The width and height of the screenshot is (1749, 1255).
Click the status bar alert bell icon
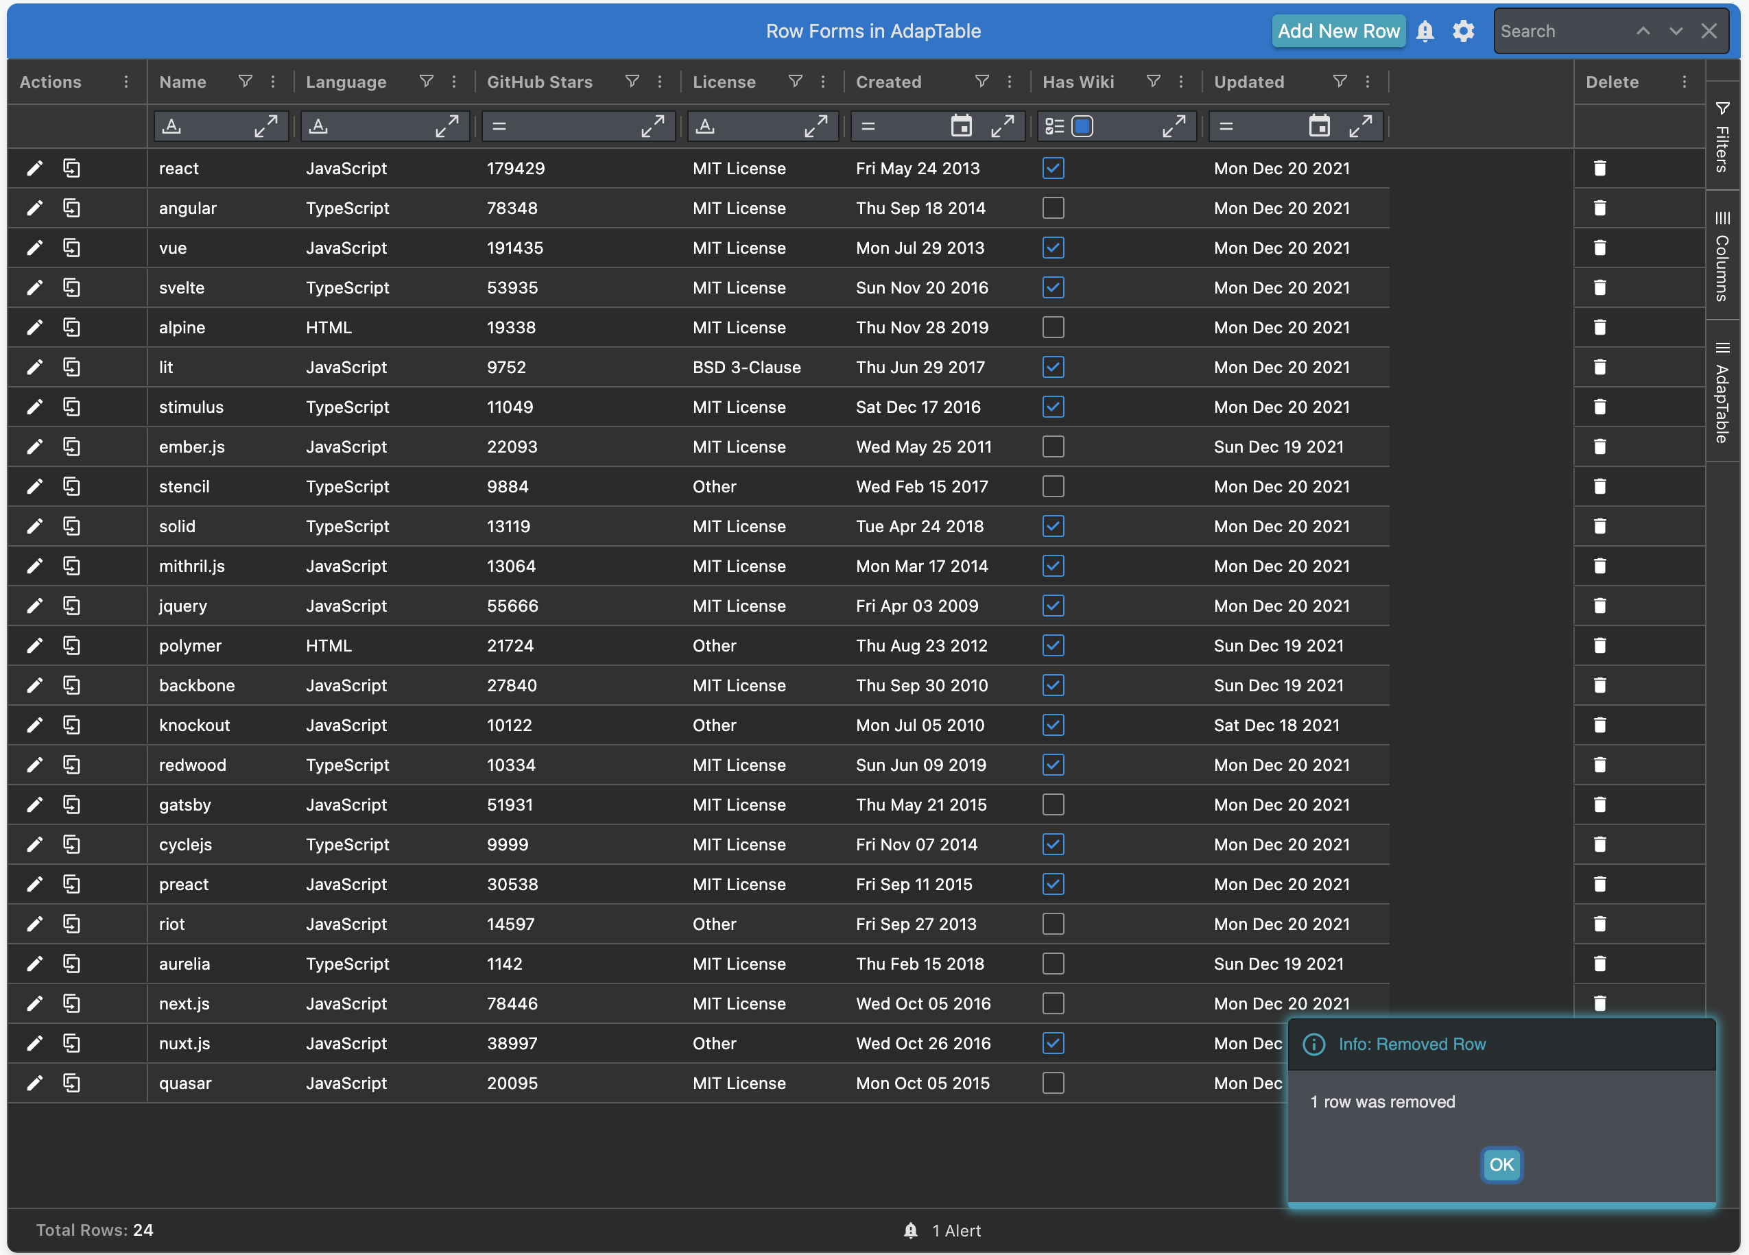point(911,1230)
